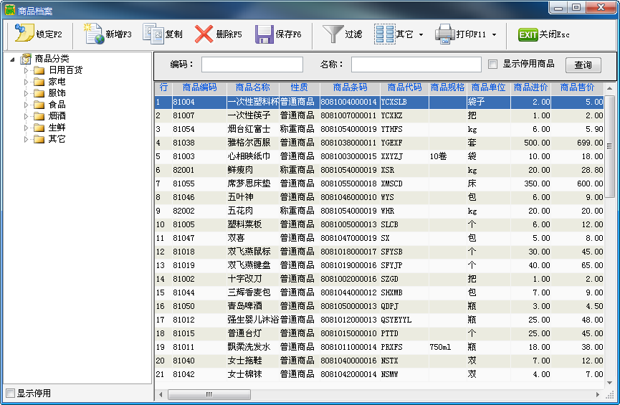Screen dimensions: 620x405
Task: Open the 打印F11 dropdown arrow
Action: click(494, 34)
